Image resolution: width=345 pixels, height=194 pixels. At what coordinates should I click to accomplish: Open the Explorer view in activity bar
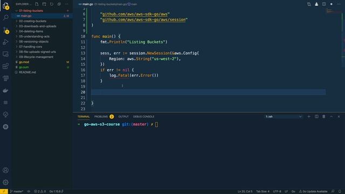(6, 6)
